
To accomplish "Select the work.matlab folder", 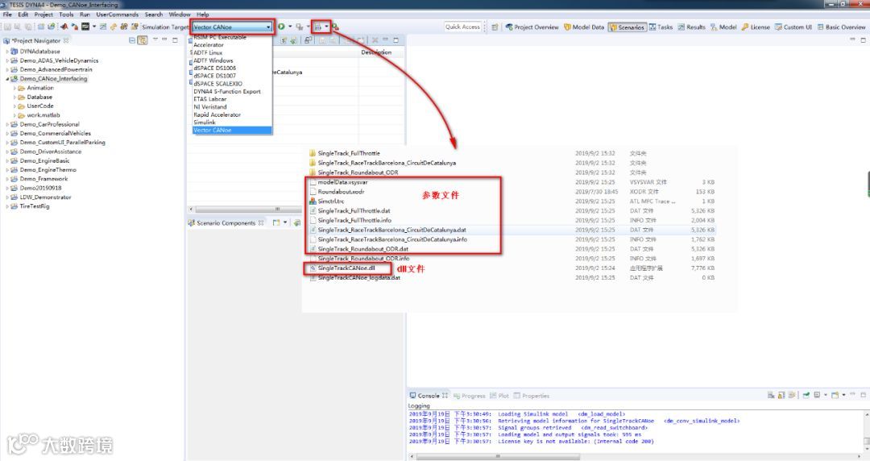I will tap(43, 115).
